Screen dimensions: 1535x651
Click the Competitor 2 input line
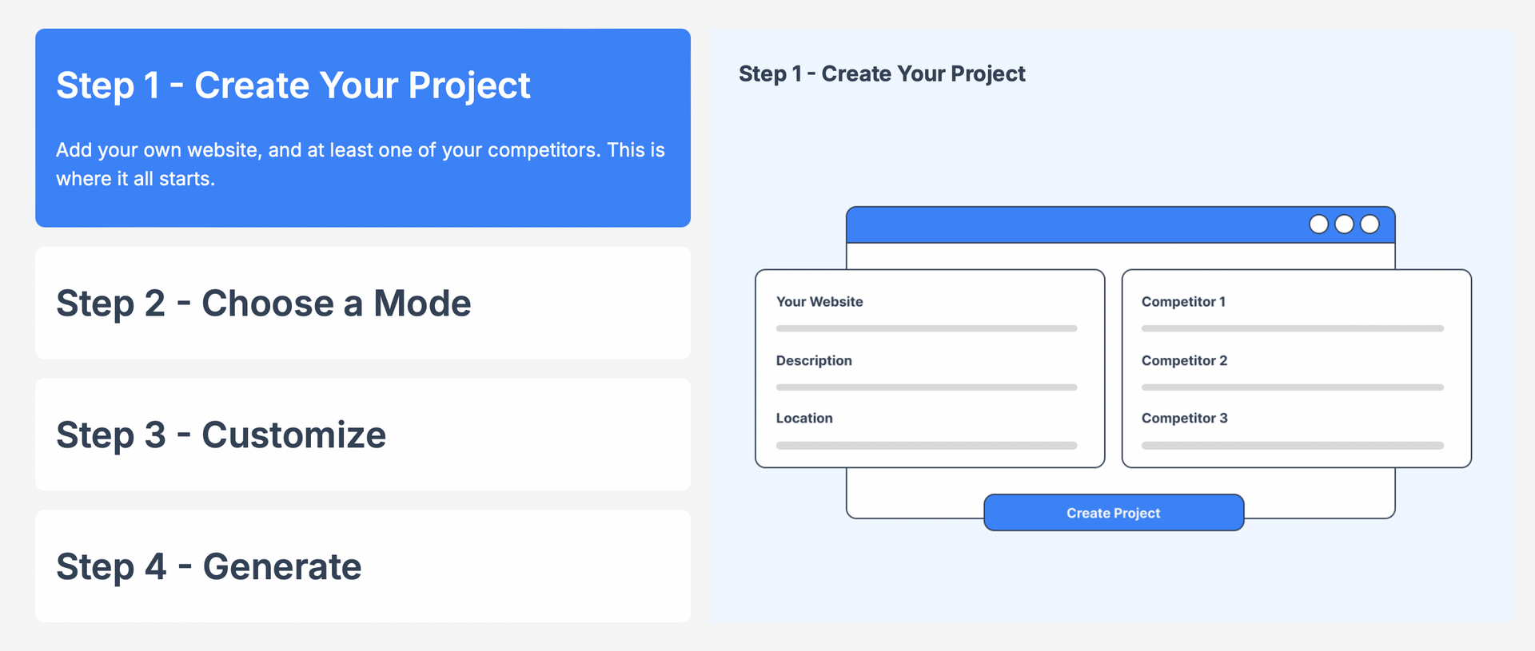pos(1293,387)
